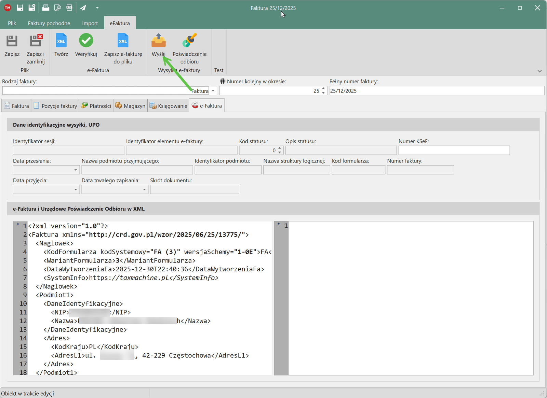
Task: Increase Numer kolejny w okresie value
Action: coord(323,89)
